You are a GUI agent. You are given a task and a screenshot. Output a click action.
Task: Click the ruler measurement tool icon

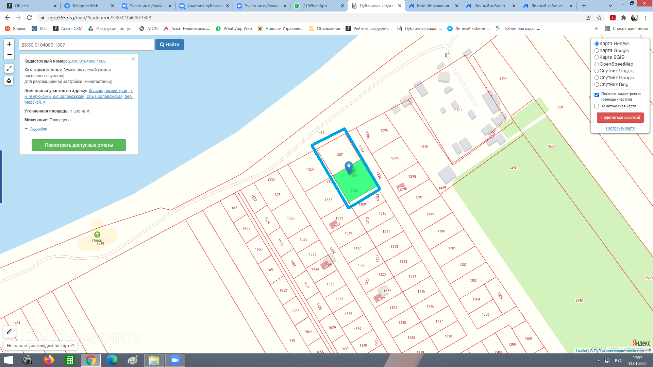click(10, 332)
